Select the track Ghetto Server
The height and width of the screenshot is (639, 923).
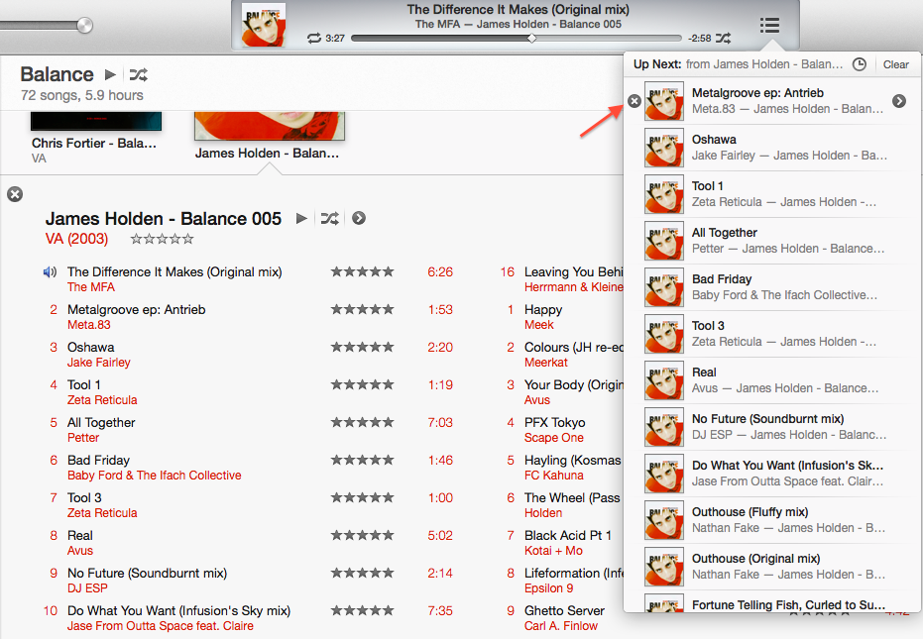tap(564, 610)
